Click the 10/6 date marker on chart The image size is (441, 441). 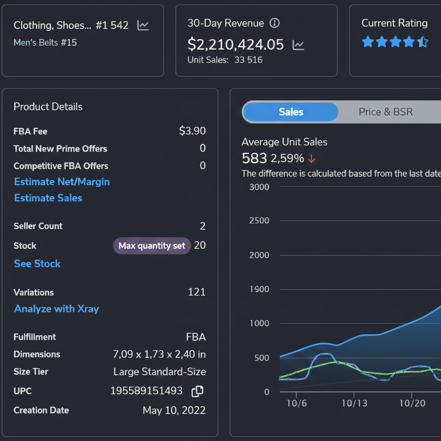[297, 403]
